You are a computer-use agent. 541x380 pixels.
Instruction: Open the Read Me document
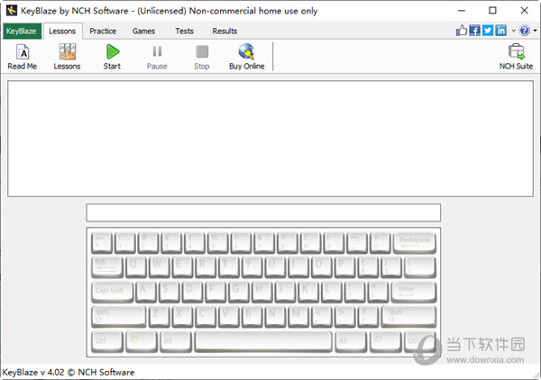click(x=22, y=57)
